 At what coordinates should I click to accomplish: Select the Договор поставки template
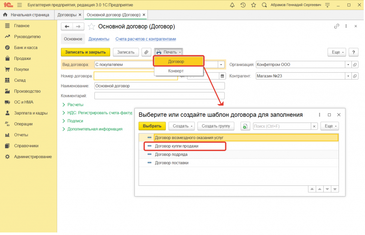(171, 163)
